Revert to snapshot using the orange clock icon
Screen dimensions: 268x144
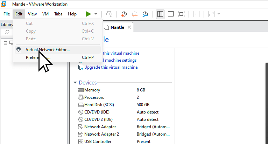[135, 14]
